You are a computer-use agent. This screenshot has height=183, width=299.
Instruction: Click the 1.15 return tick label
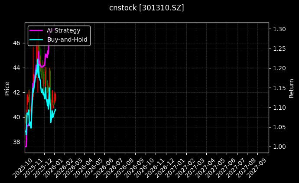[279, 88]
